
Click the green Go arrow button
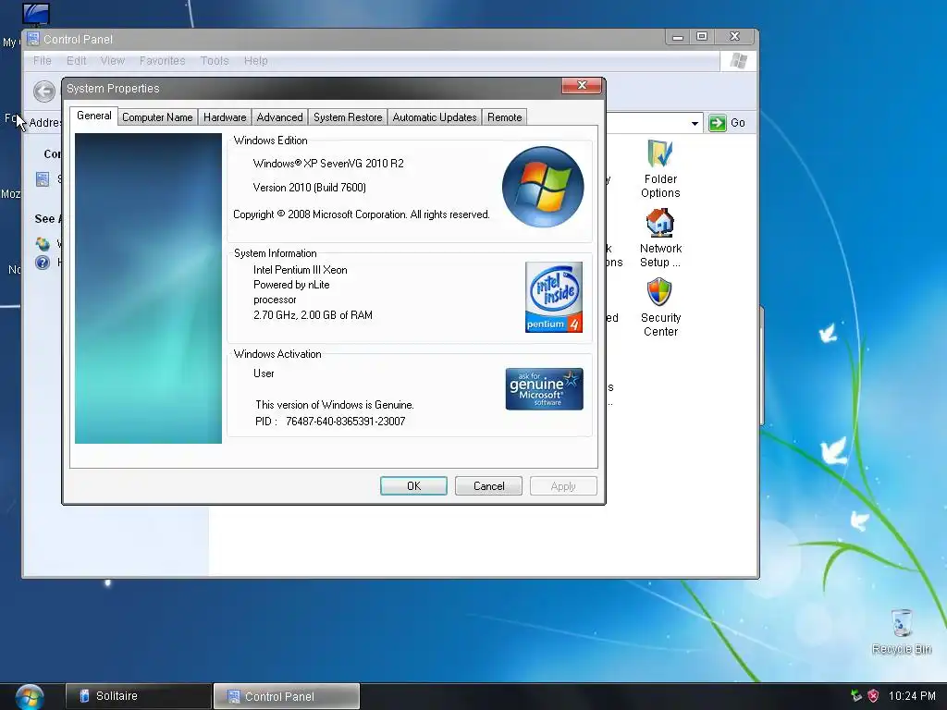click(717, 123)
